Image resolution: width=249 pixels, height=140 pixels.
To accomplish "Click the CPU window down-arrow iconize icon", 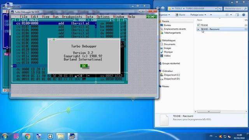I will pyautogui.click(x=121, y=20).
